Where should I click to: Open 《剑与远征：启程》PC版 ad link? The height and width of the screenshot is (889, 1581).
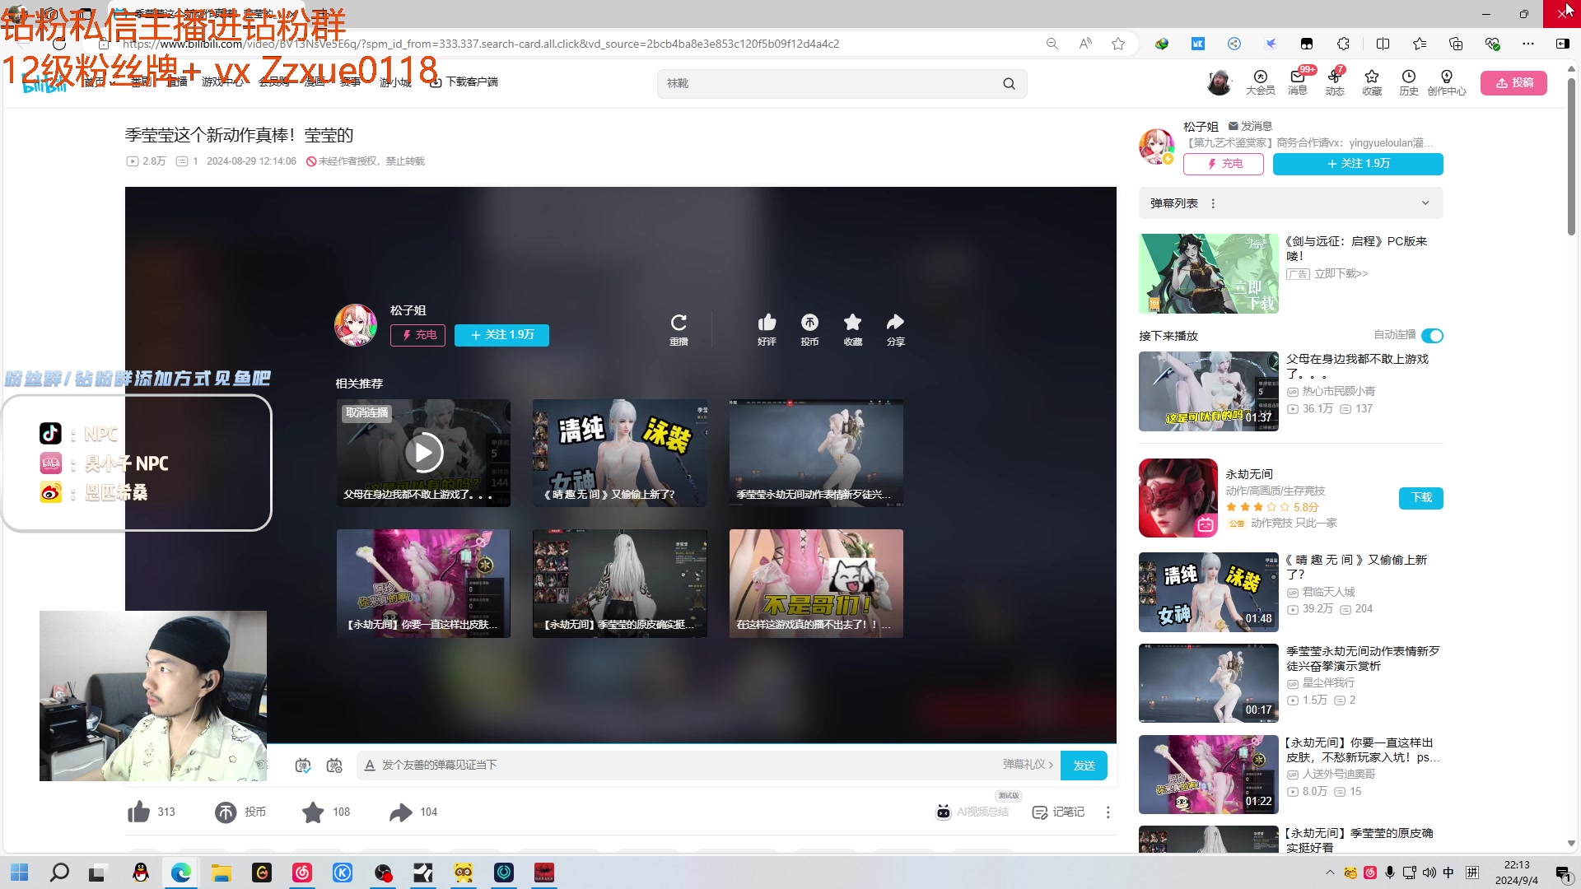tap(1356, 249)
